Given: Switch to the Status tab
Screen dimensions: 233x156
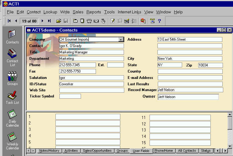Looking at the screenshot, I should pos(206,151).
